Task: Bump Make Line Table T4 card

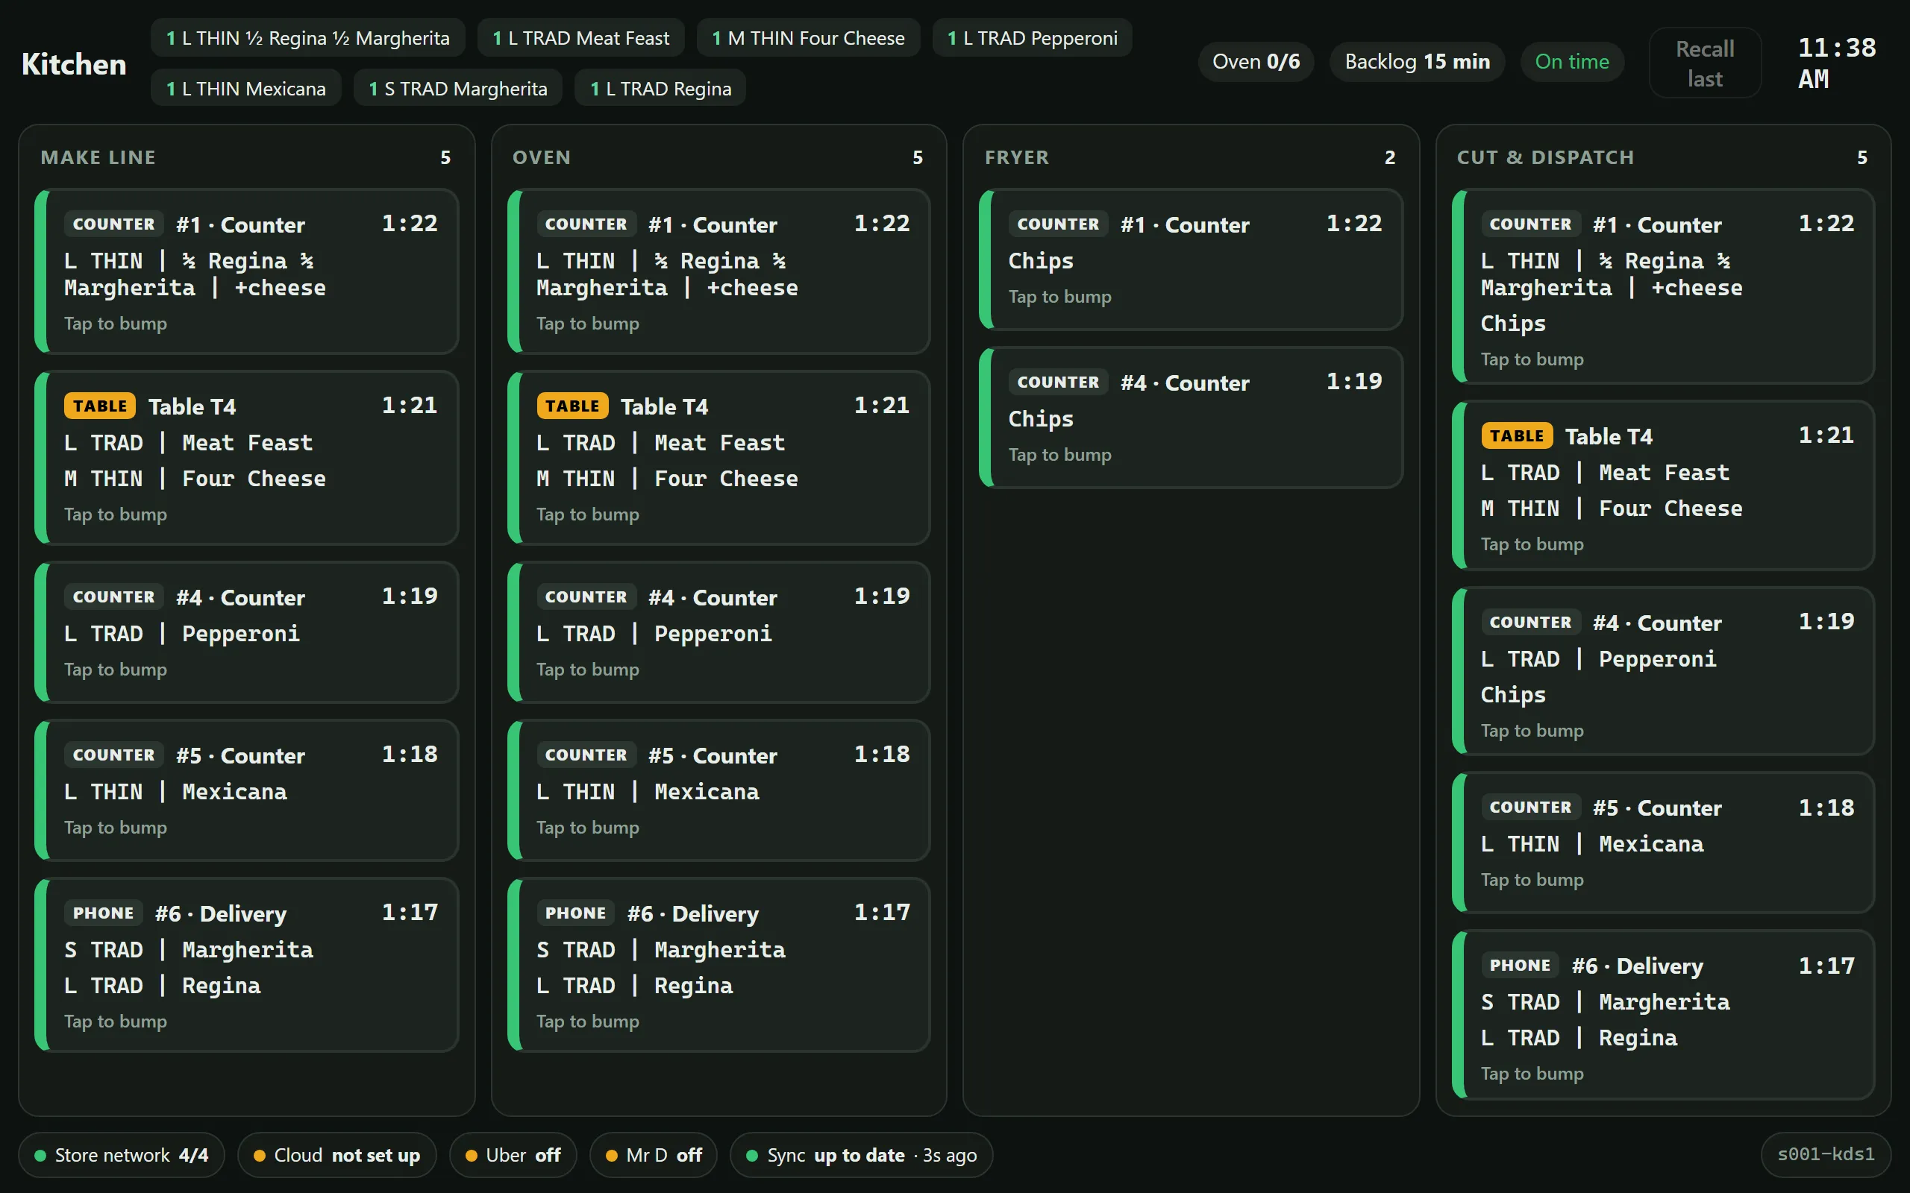Action: click(x=246, y=458)
